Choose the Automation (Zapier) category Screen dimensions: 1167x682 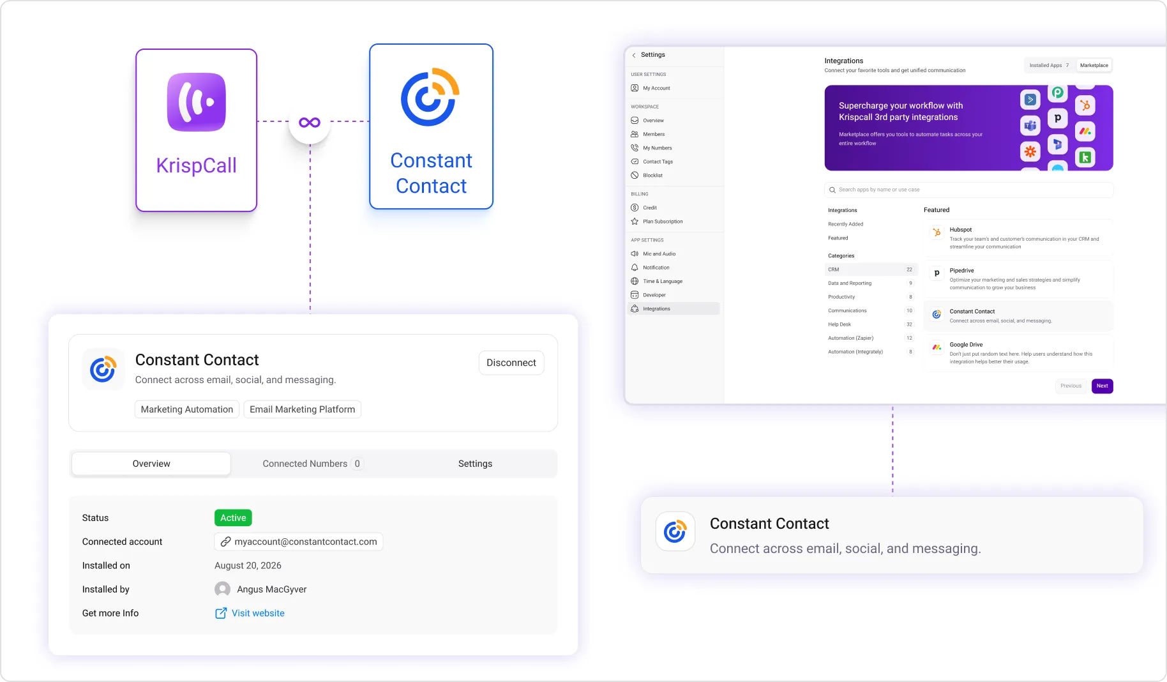[x=871, y=338]
